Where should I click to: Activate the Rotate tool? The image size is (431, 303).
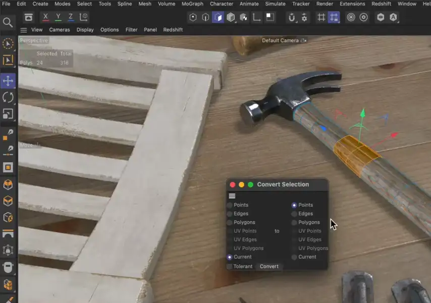(x=8, y=97)
